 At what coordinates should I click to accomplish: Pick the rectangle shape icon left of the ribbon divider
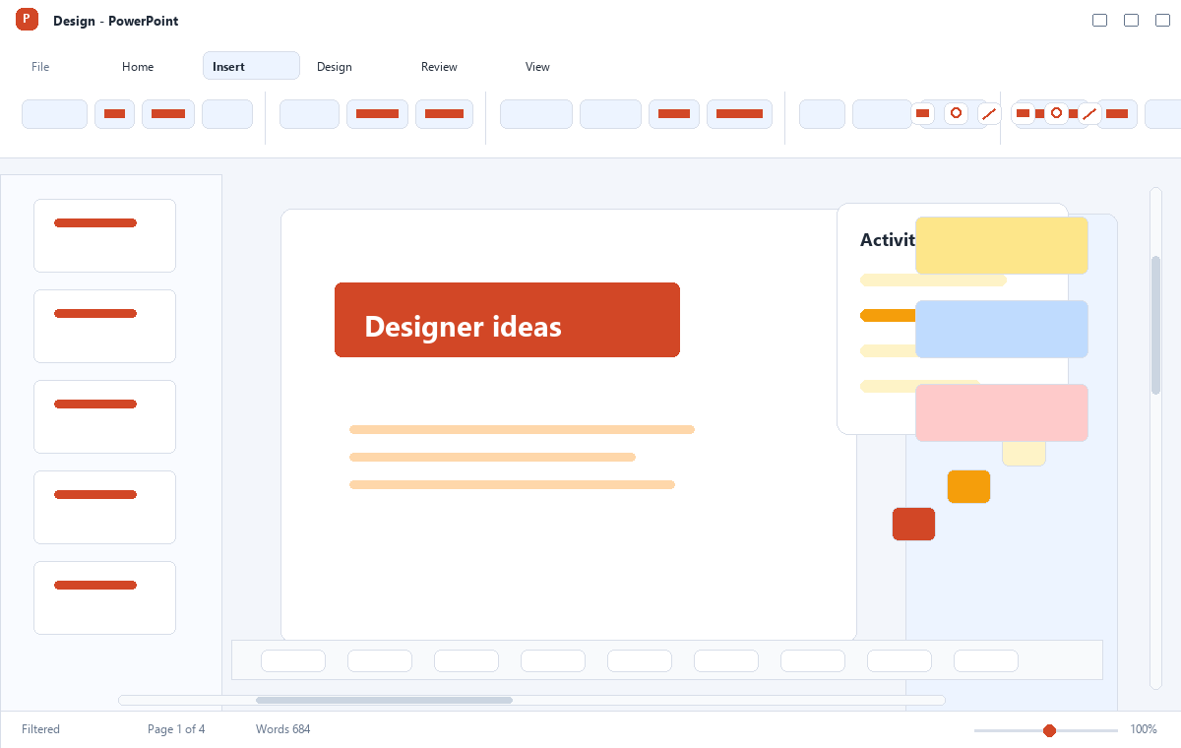(922, 113)
